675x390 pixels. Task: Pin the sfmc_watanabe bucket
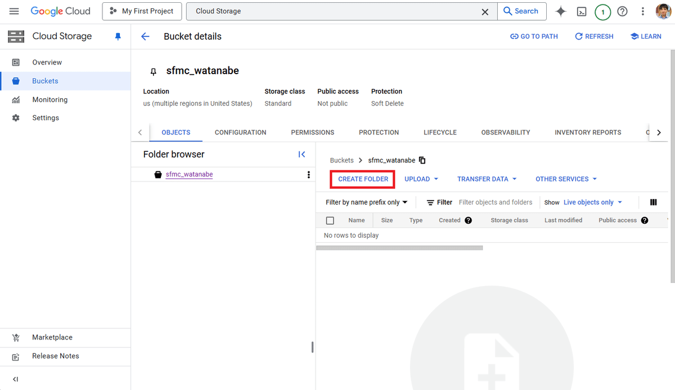point(153,71)
